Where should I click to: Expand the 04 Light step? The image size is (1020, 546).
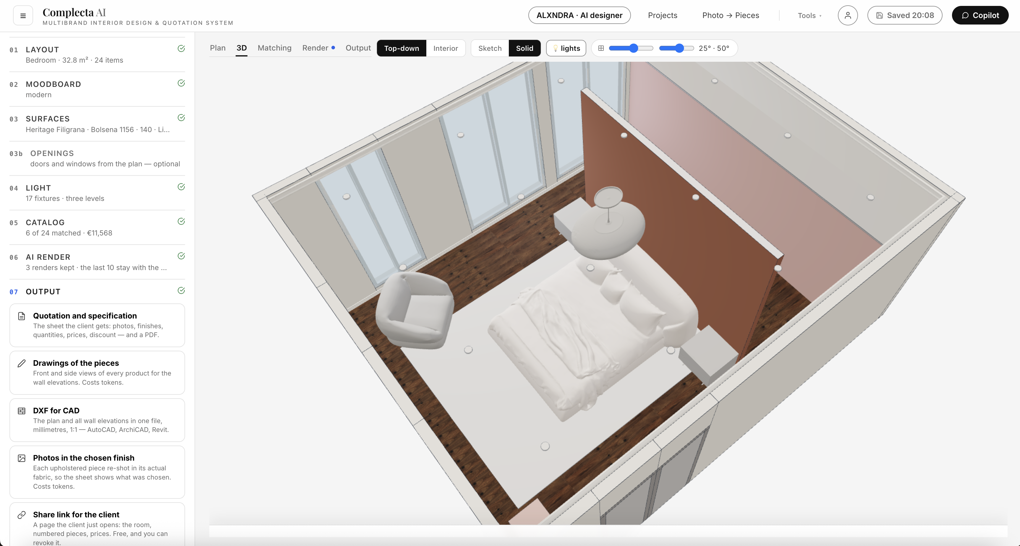pos(97,193)
